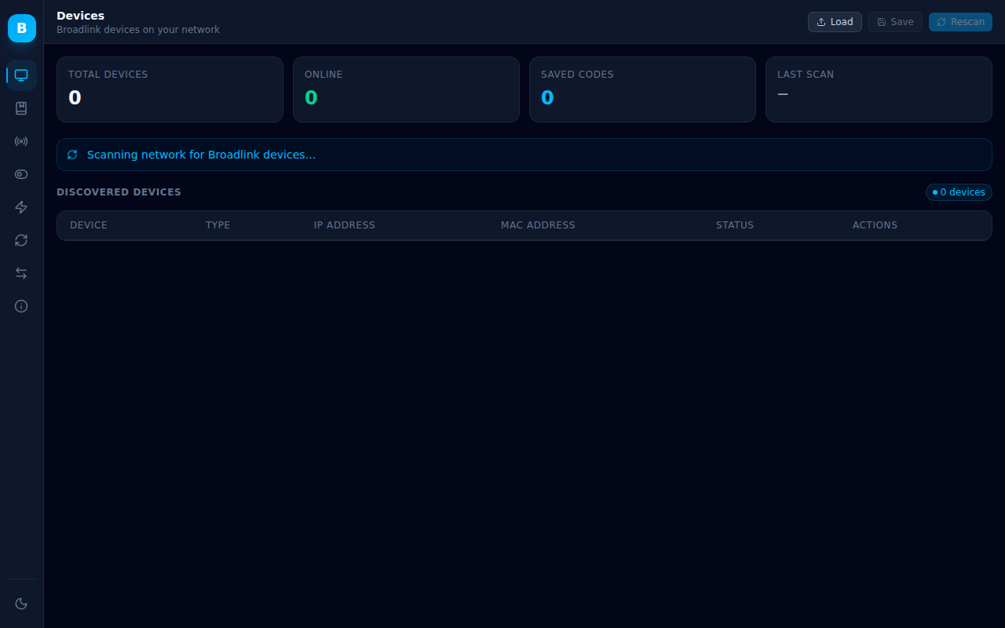Click the 'Scanning network for Broadlink devices…' text

click(x=201, y=155)
